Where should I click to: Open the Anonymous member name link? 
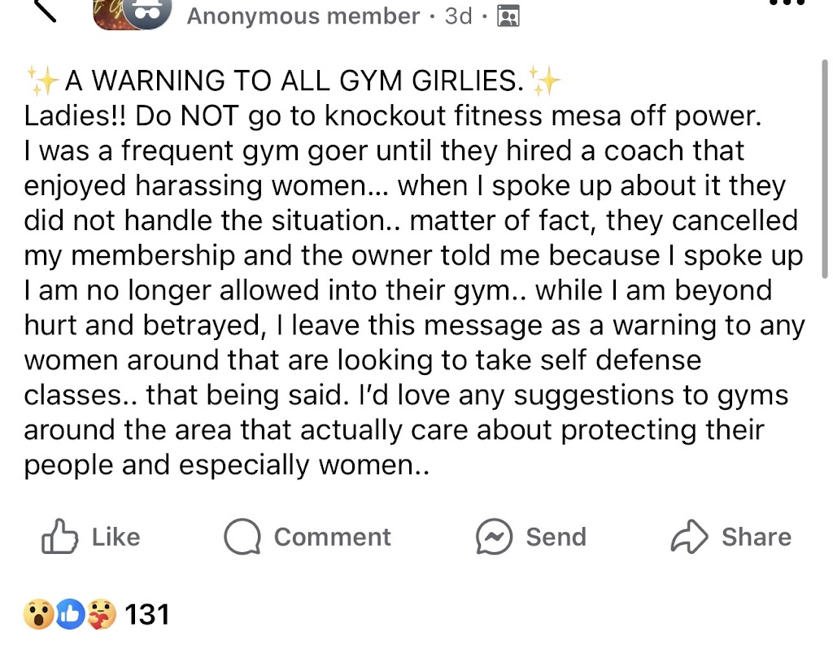coord(303,16)
